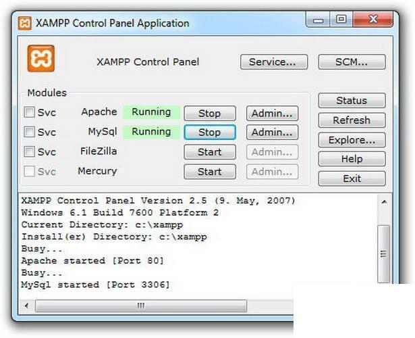
Task: Click the Apache module name
Action: (99, 112)
